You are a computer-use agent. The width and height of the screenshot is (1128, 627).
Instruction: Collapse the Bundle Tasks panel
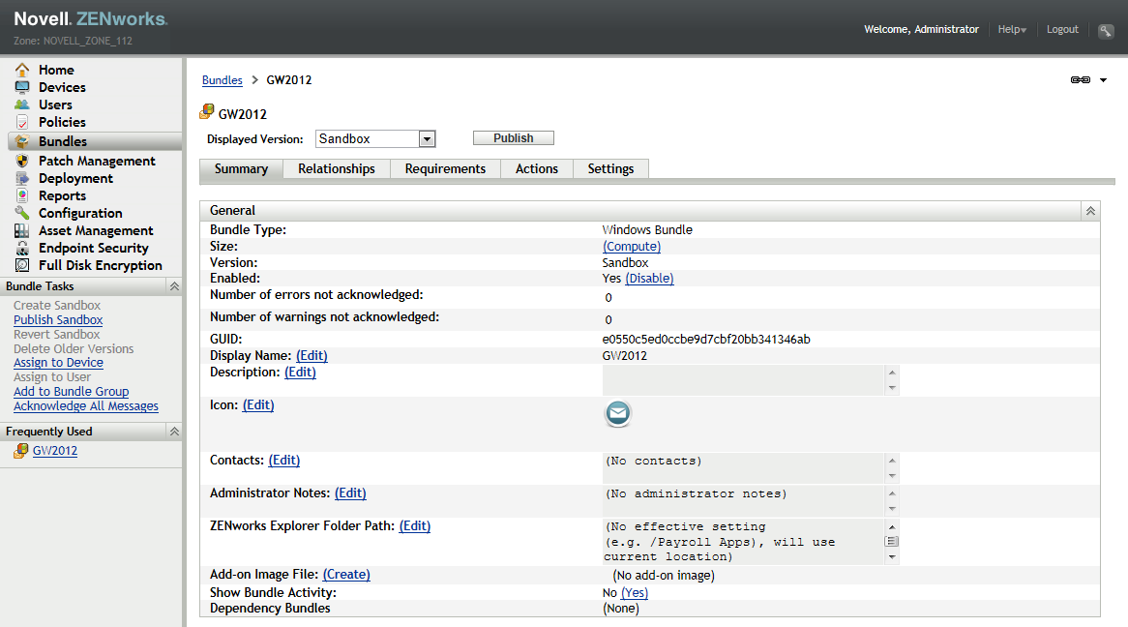173,285
